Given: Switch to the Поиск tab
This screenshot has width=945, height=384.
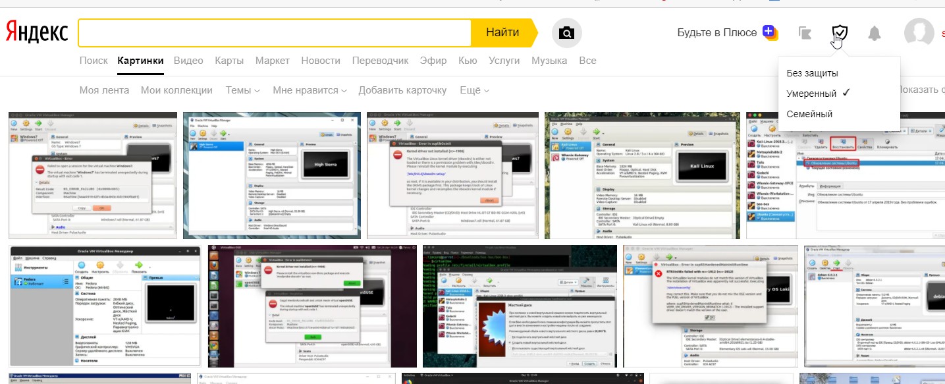Looking at the screenshot, I should [x=94, y=61].
